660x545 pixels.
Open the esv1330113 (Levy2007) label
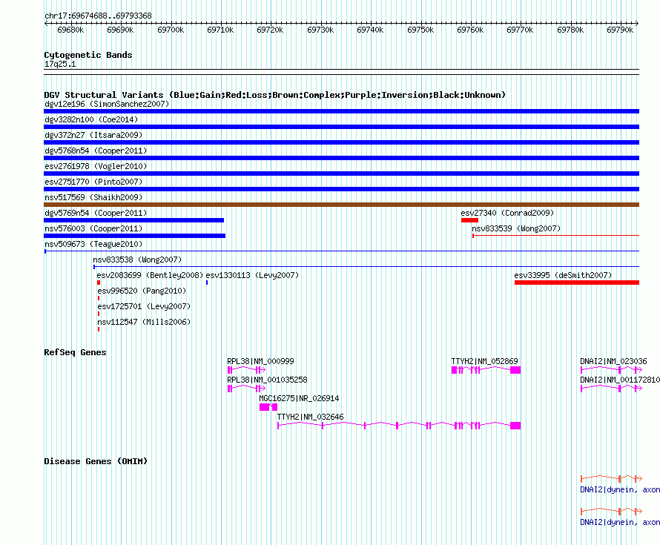(252, 275)
